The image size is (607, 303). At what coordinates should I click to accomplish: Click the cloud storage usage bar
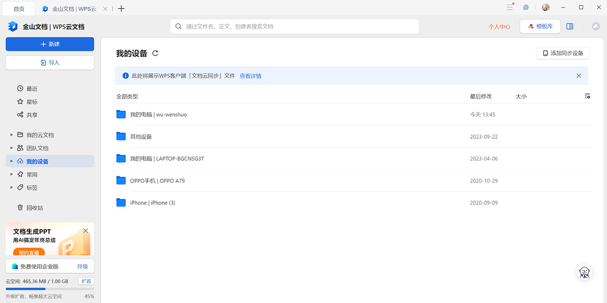pyautogui.click(x=50, y=289)
